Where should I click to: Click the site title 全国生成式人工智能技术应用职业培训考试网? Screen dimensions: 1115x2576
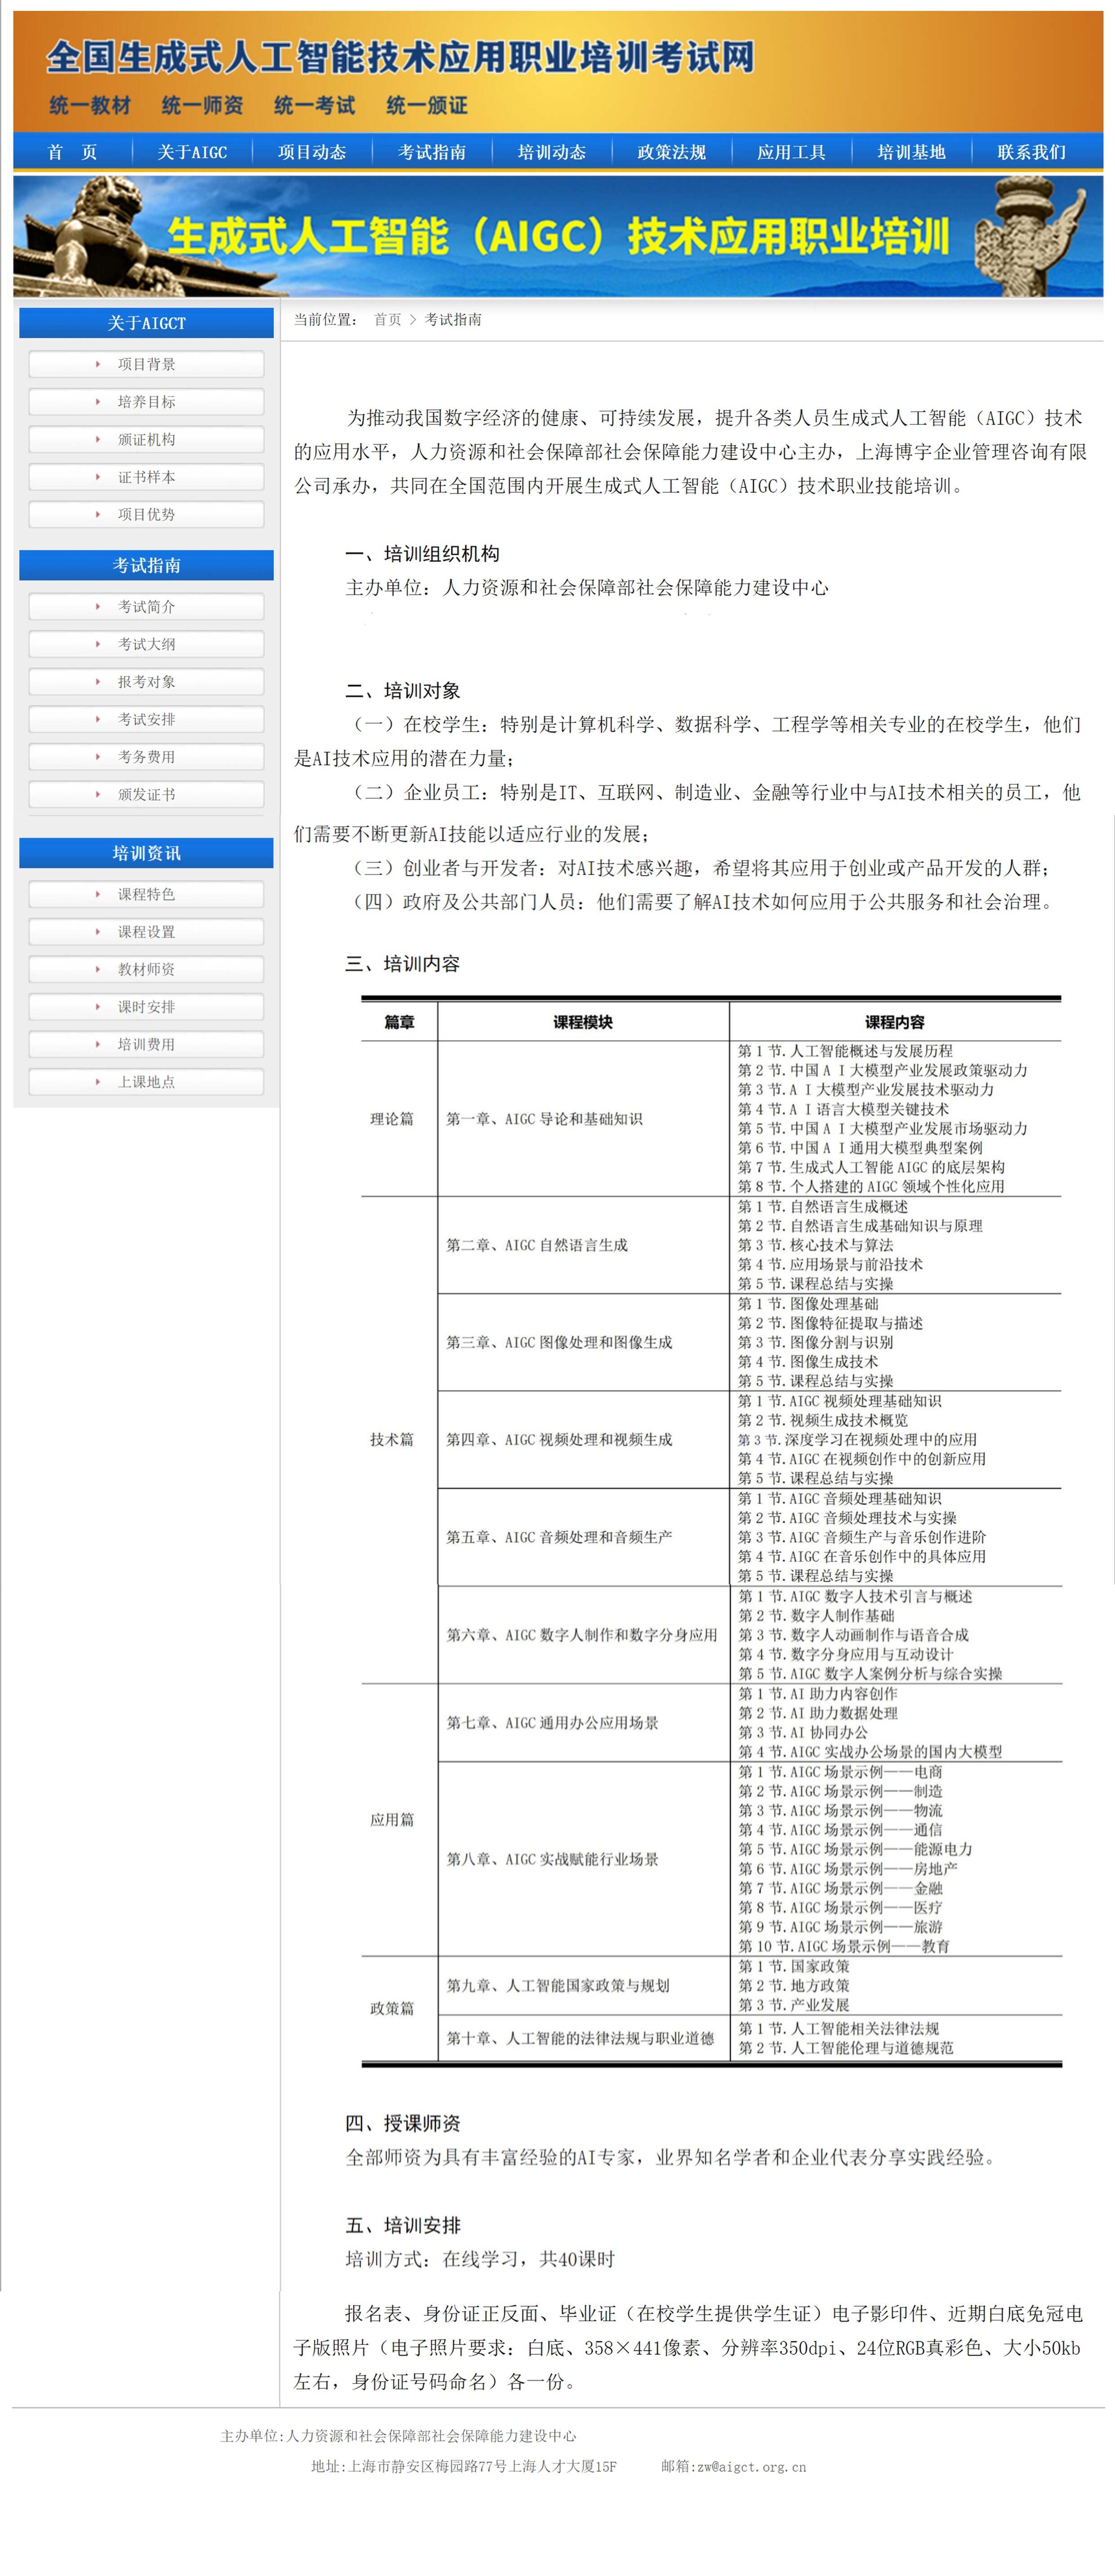[400, 57]
